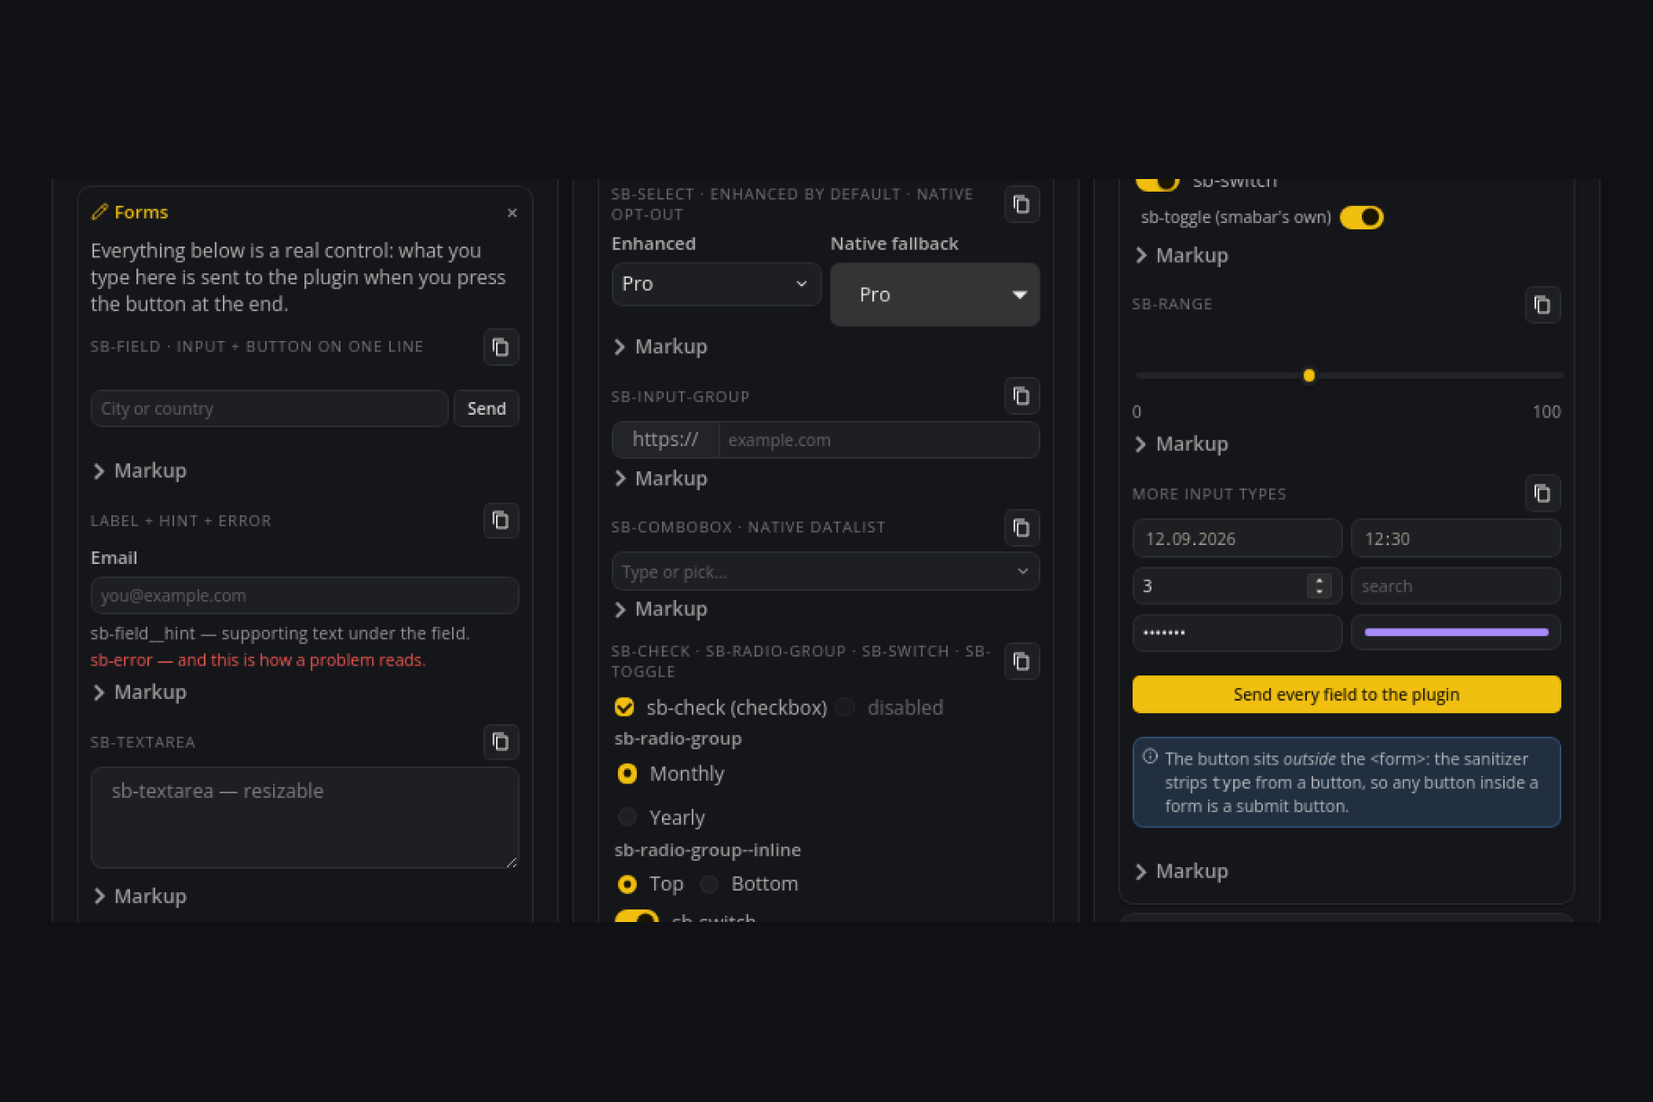Open the Enhanced Pro select
Screen dimensions: 1653x1102
(x=716, y=284)
